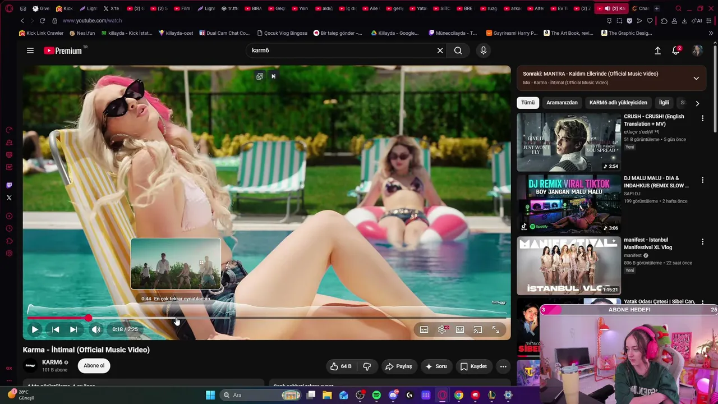Open Spotify from the taskbar
718x404 pixels.
tap(376, 395)
